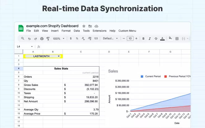Screen dimensions: 205x128
Task: Decrease decimal places
Action: tap(83, 38)
